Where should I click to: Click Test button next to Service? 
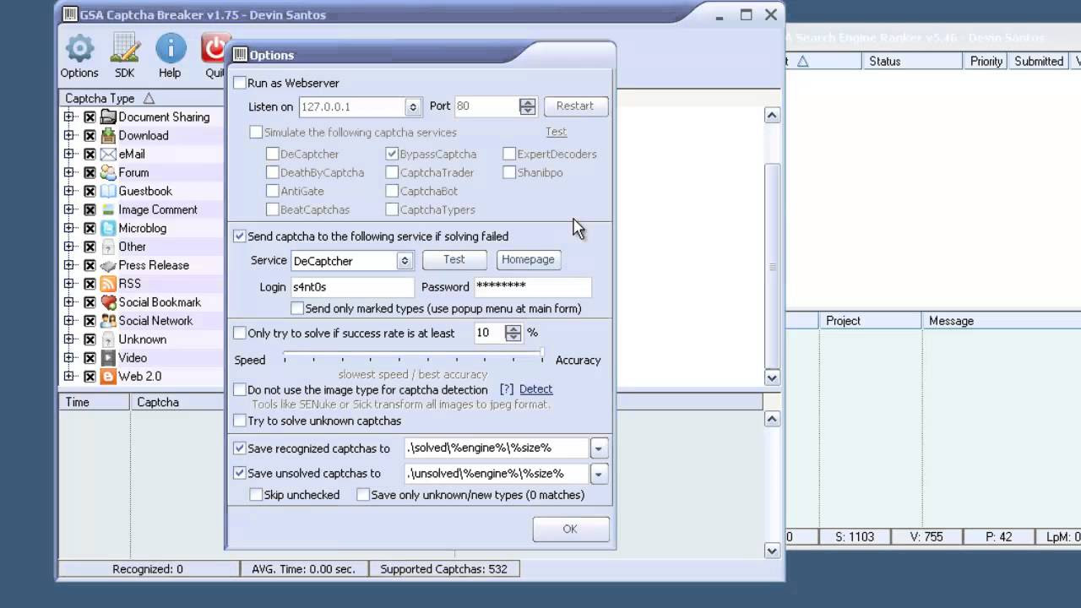point(454,259)
